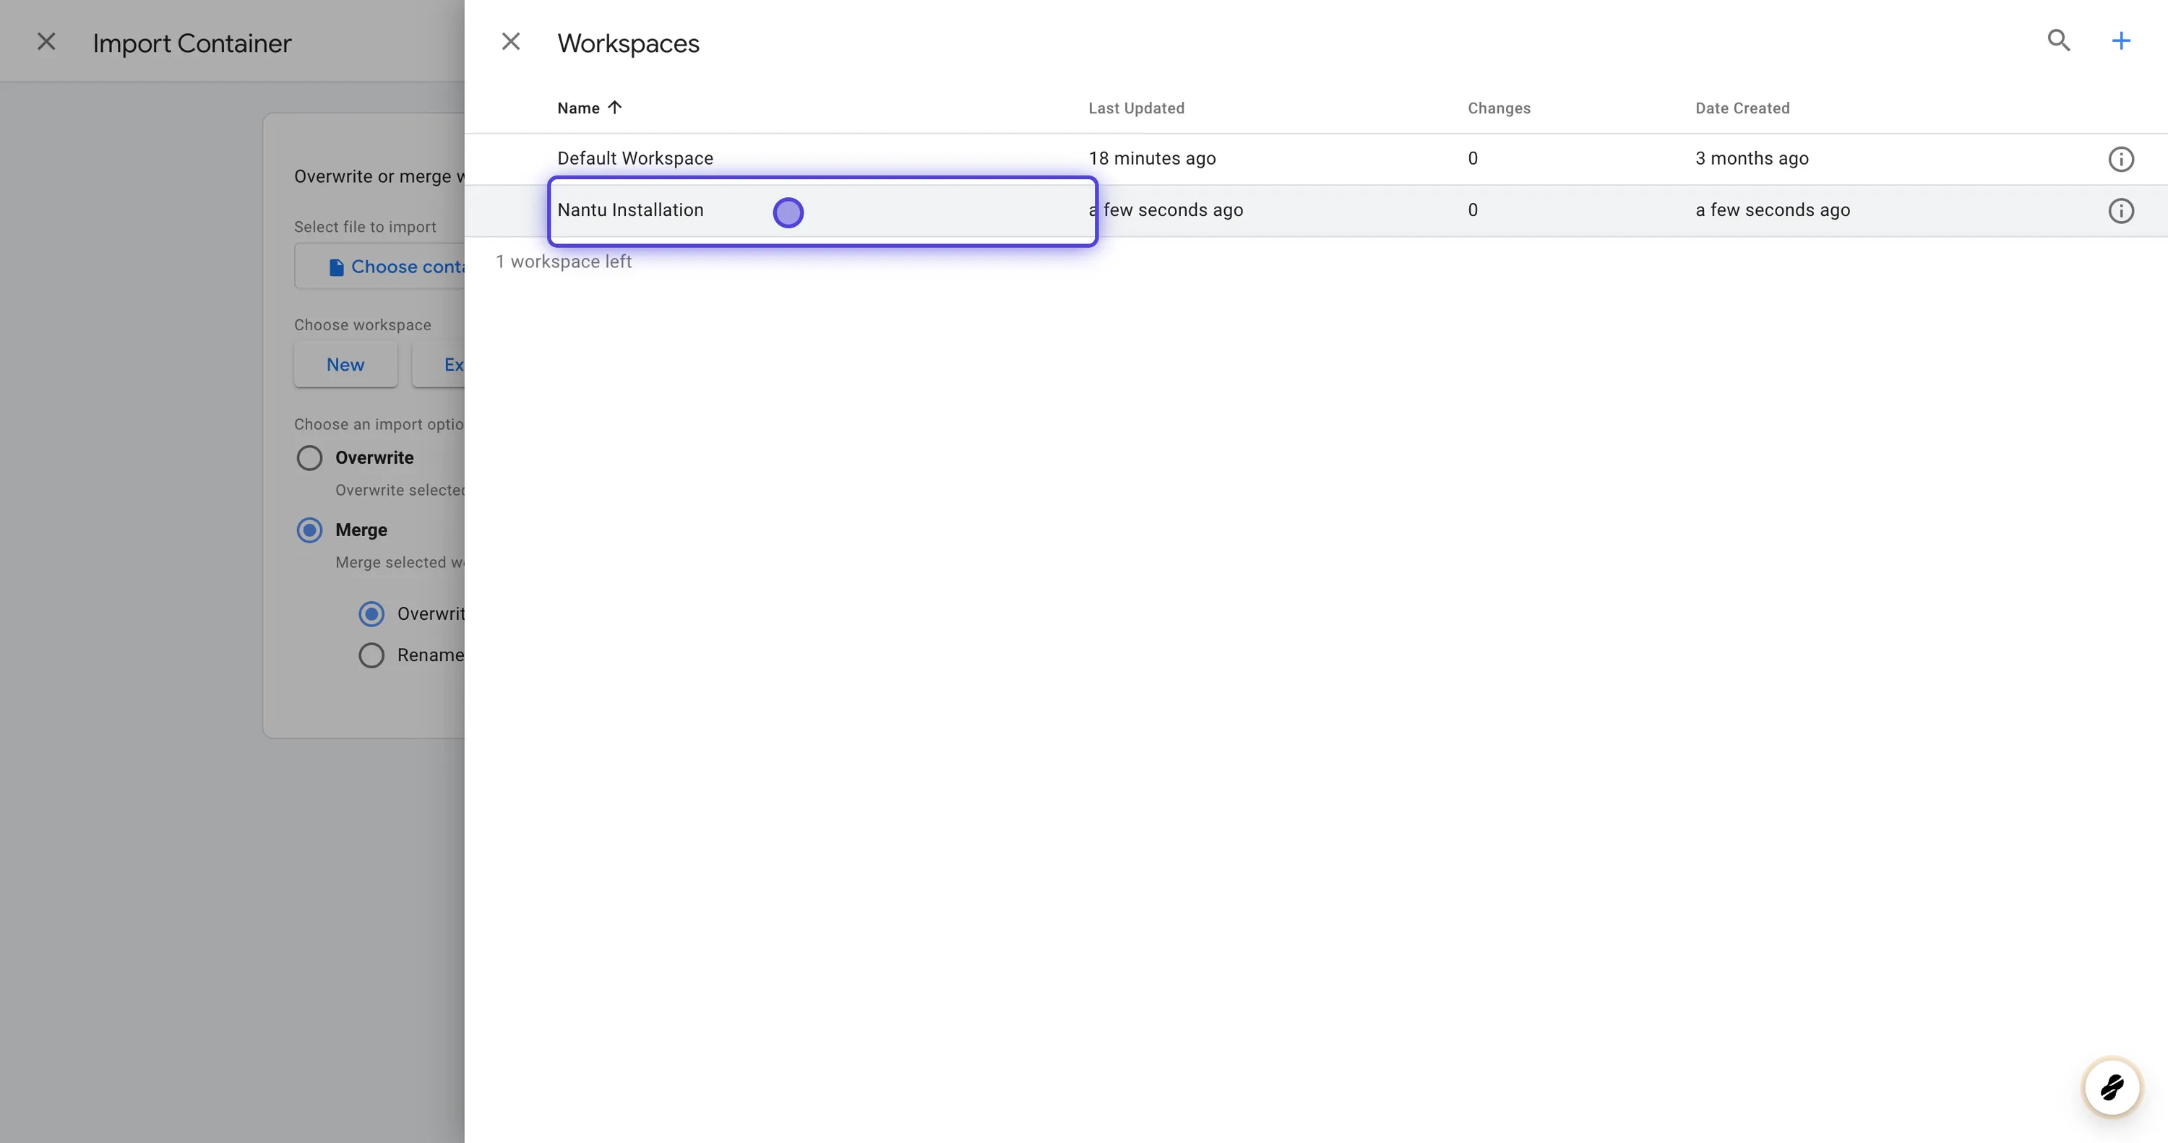Viewport: 2168px width, 1143px height.
Task: Open workspace search with magnifier icon
Action: point(2059,40)
